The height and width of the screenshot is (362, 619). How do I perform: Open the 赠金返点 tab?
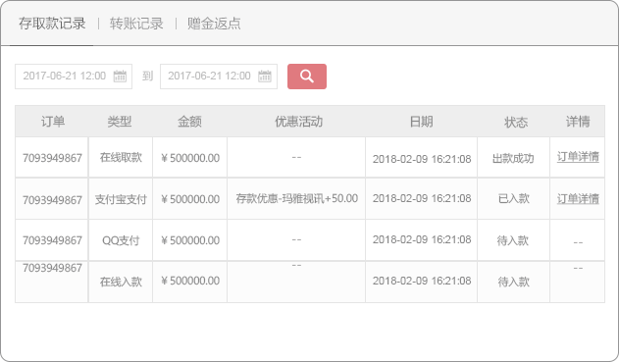coord(214,24)
